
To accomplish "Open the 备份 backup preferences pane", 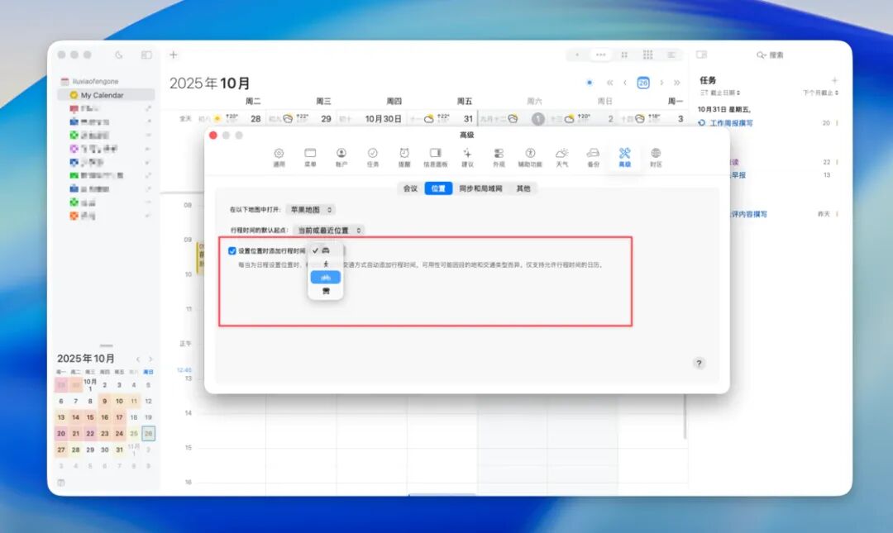I will click(593, 157).
